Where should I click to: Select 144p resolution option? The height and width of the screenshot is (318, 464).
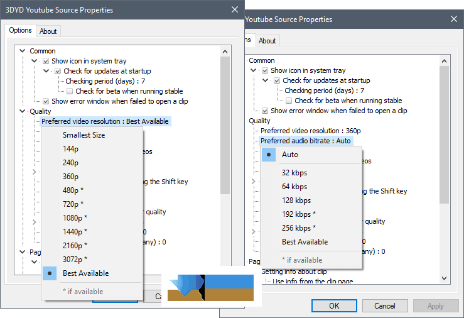coord(92,149)
